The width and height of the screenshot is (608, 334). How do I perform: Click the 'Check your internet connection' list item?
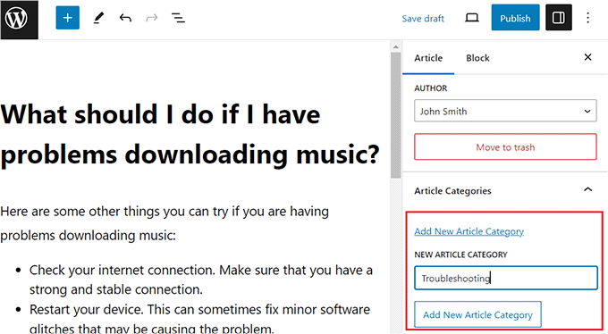tap(201, 280)
